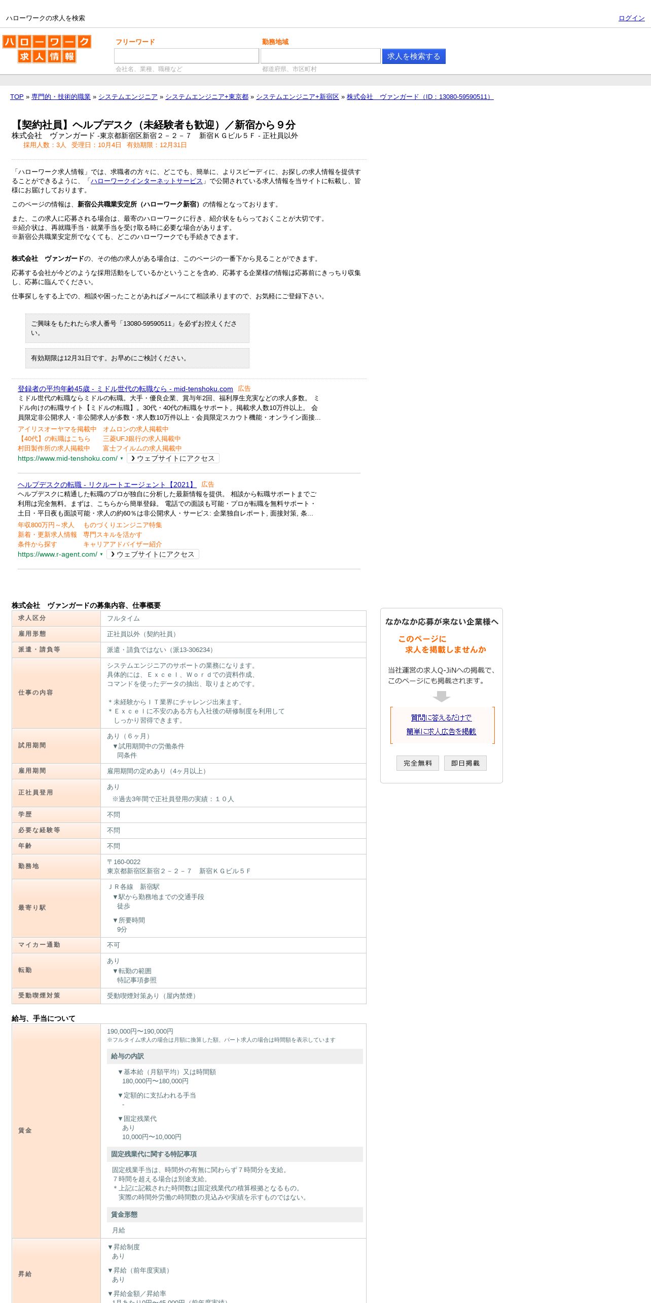Click ウェブサイトにアクセス for r-agent
The image size is (651, 1303).
point(153,554)
